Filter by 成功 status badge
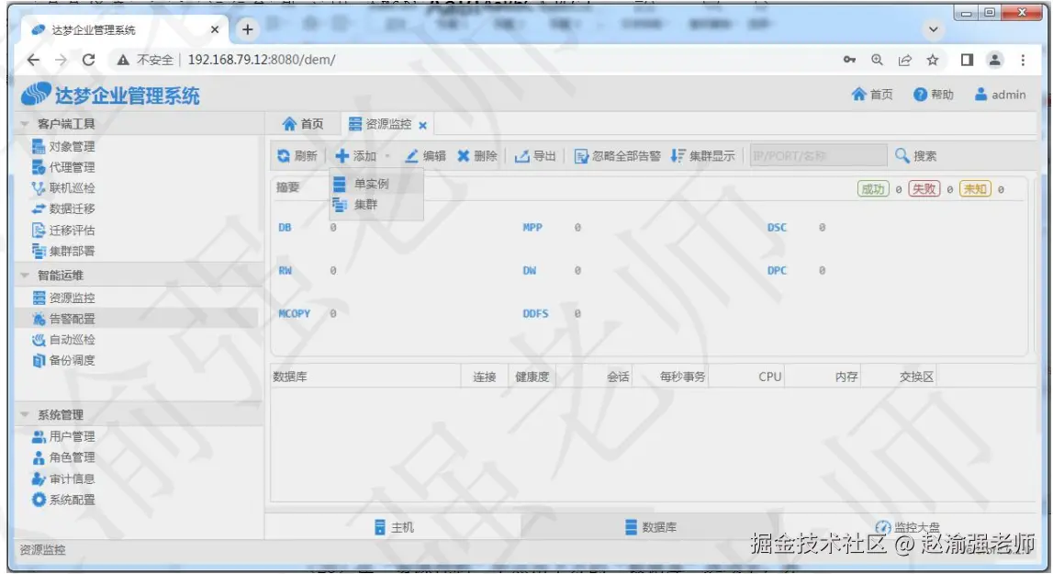Viewport: 1053px width, 574px height. coord(873,189)
